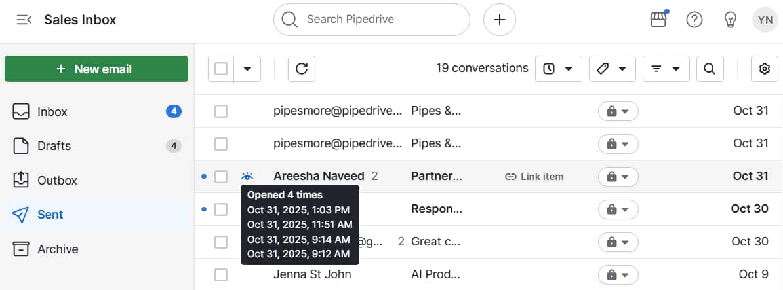
Task: Click the Drafts count badge 4
Action: pyautogui.click(x=173, y=146)
